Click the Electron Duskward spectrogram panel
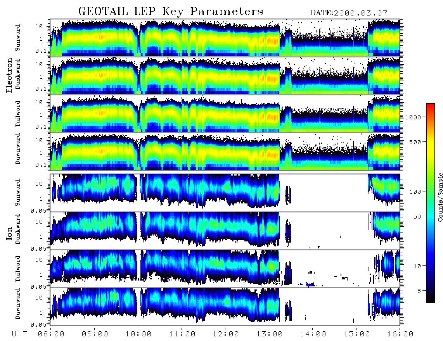The width and height of the screenshot is (443, 341). [x=225, y=76]
